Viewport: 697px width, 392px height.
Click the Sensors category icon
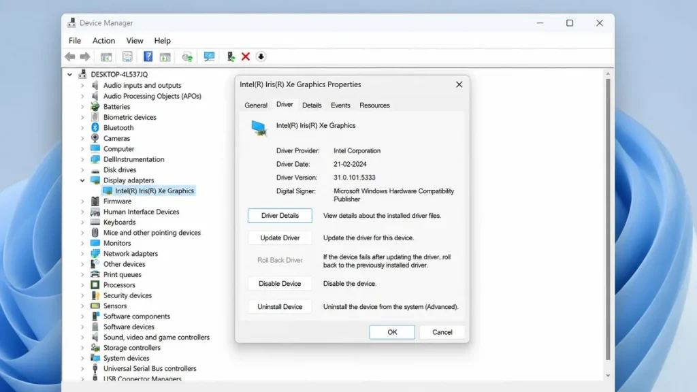pyautogui.click(x=95, y=306)
